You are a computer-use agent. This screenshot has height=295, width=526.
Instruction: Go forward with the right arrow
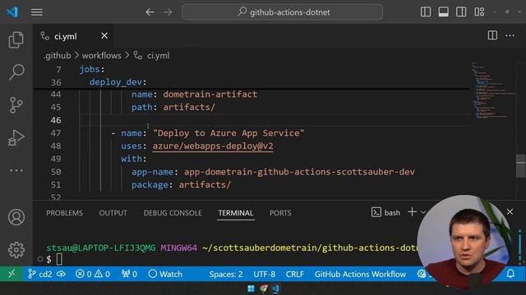pyautogui.click(x=168, y=12)
